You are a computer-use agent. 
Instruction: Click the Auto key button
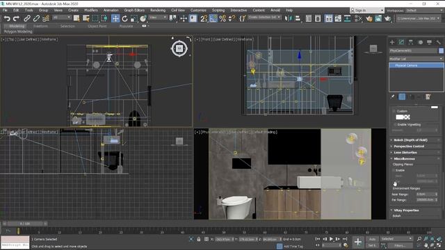point(372,239)
